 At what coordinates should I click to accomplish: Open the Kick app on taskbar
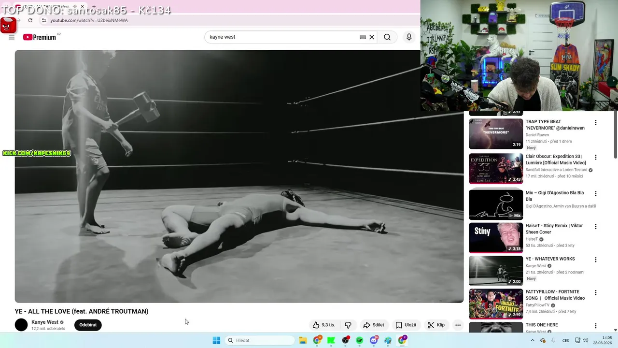click(x=331, y=340)
